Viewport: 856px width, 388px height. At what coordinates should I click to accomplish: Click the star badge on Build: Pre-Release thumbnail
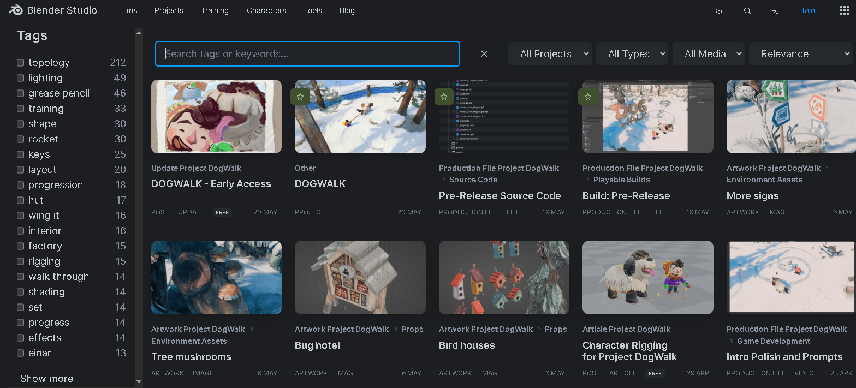588,97
